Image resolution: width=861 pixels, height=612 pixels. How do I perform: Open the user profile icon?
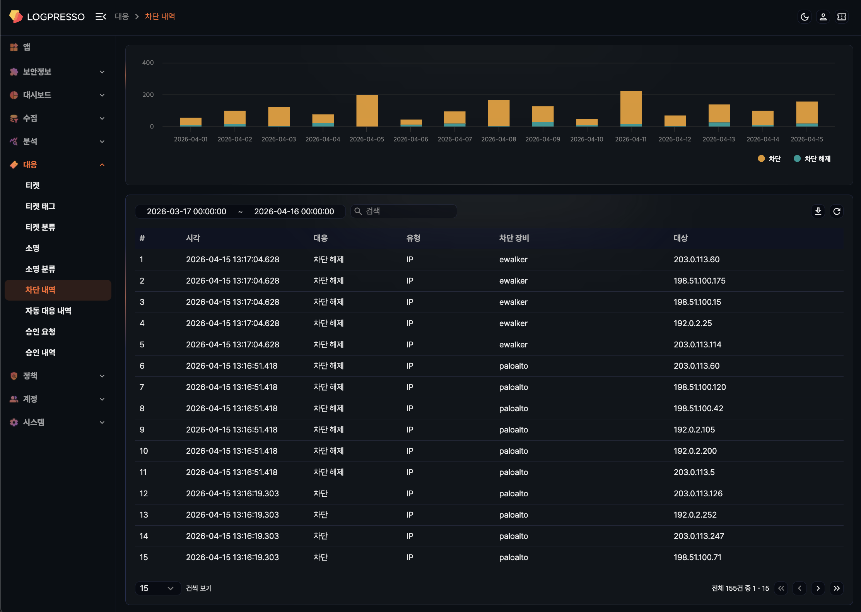(823, 17)
